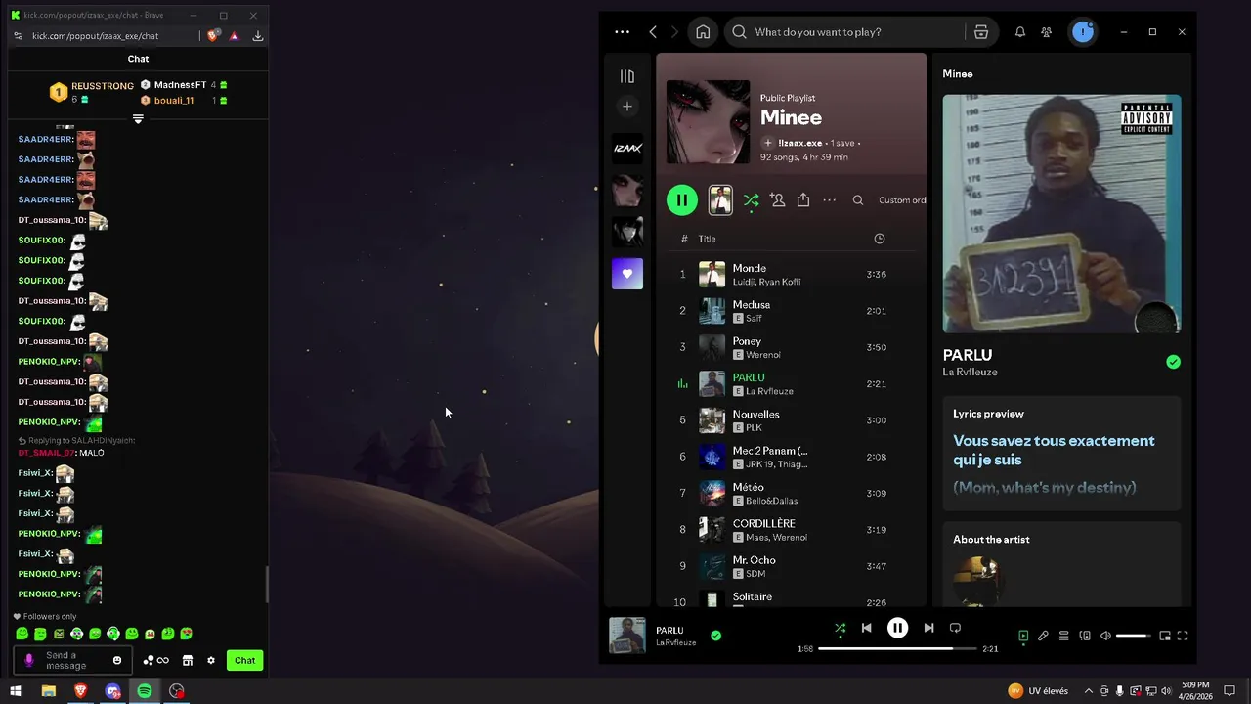Image resolution: width=1251 pixels, height=704 pixels.
Task: Open lyrics line "Vous savez tous exactement"
Action: (x=1054, y=441)
